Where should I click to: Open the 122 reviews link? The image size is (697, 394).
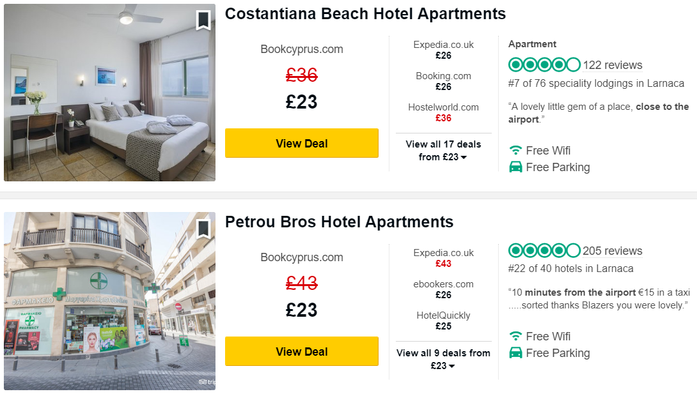pyautogui.click(x=613, y=65)
